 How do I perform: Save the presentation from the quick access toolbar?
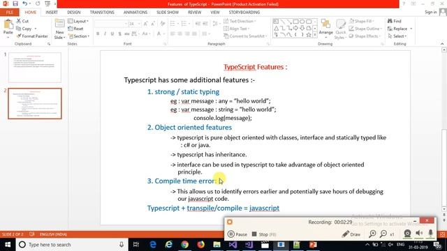pyautogui.click(x=15, y=3)
